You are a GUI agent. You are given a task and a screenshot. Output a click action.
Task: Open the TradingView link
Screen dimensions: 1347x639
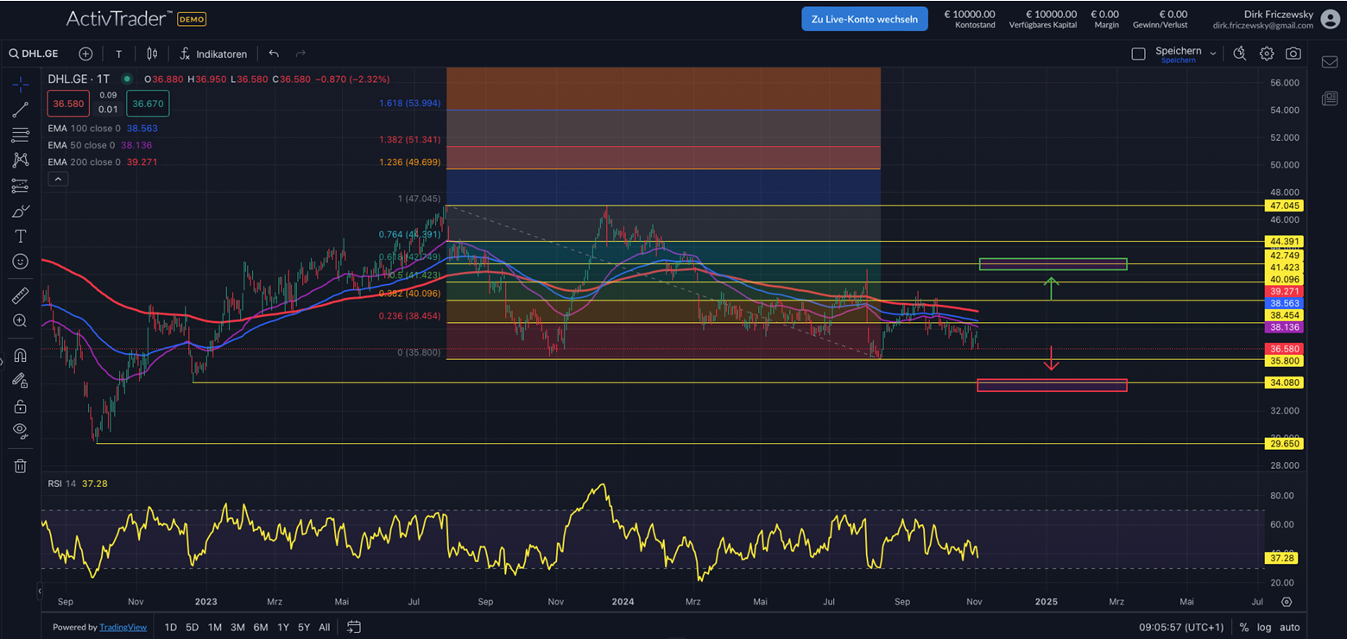point(123,628)
